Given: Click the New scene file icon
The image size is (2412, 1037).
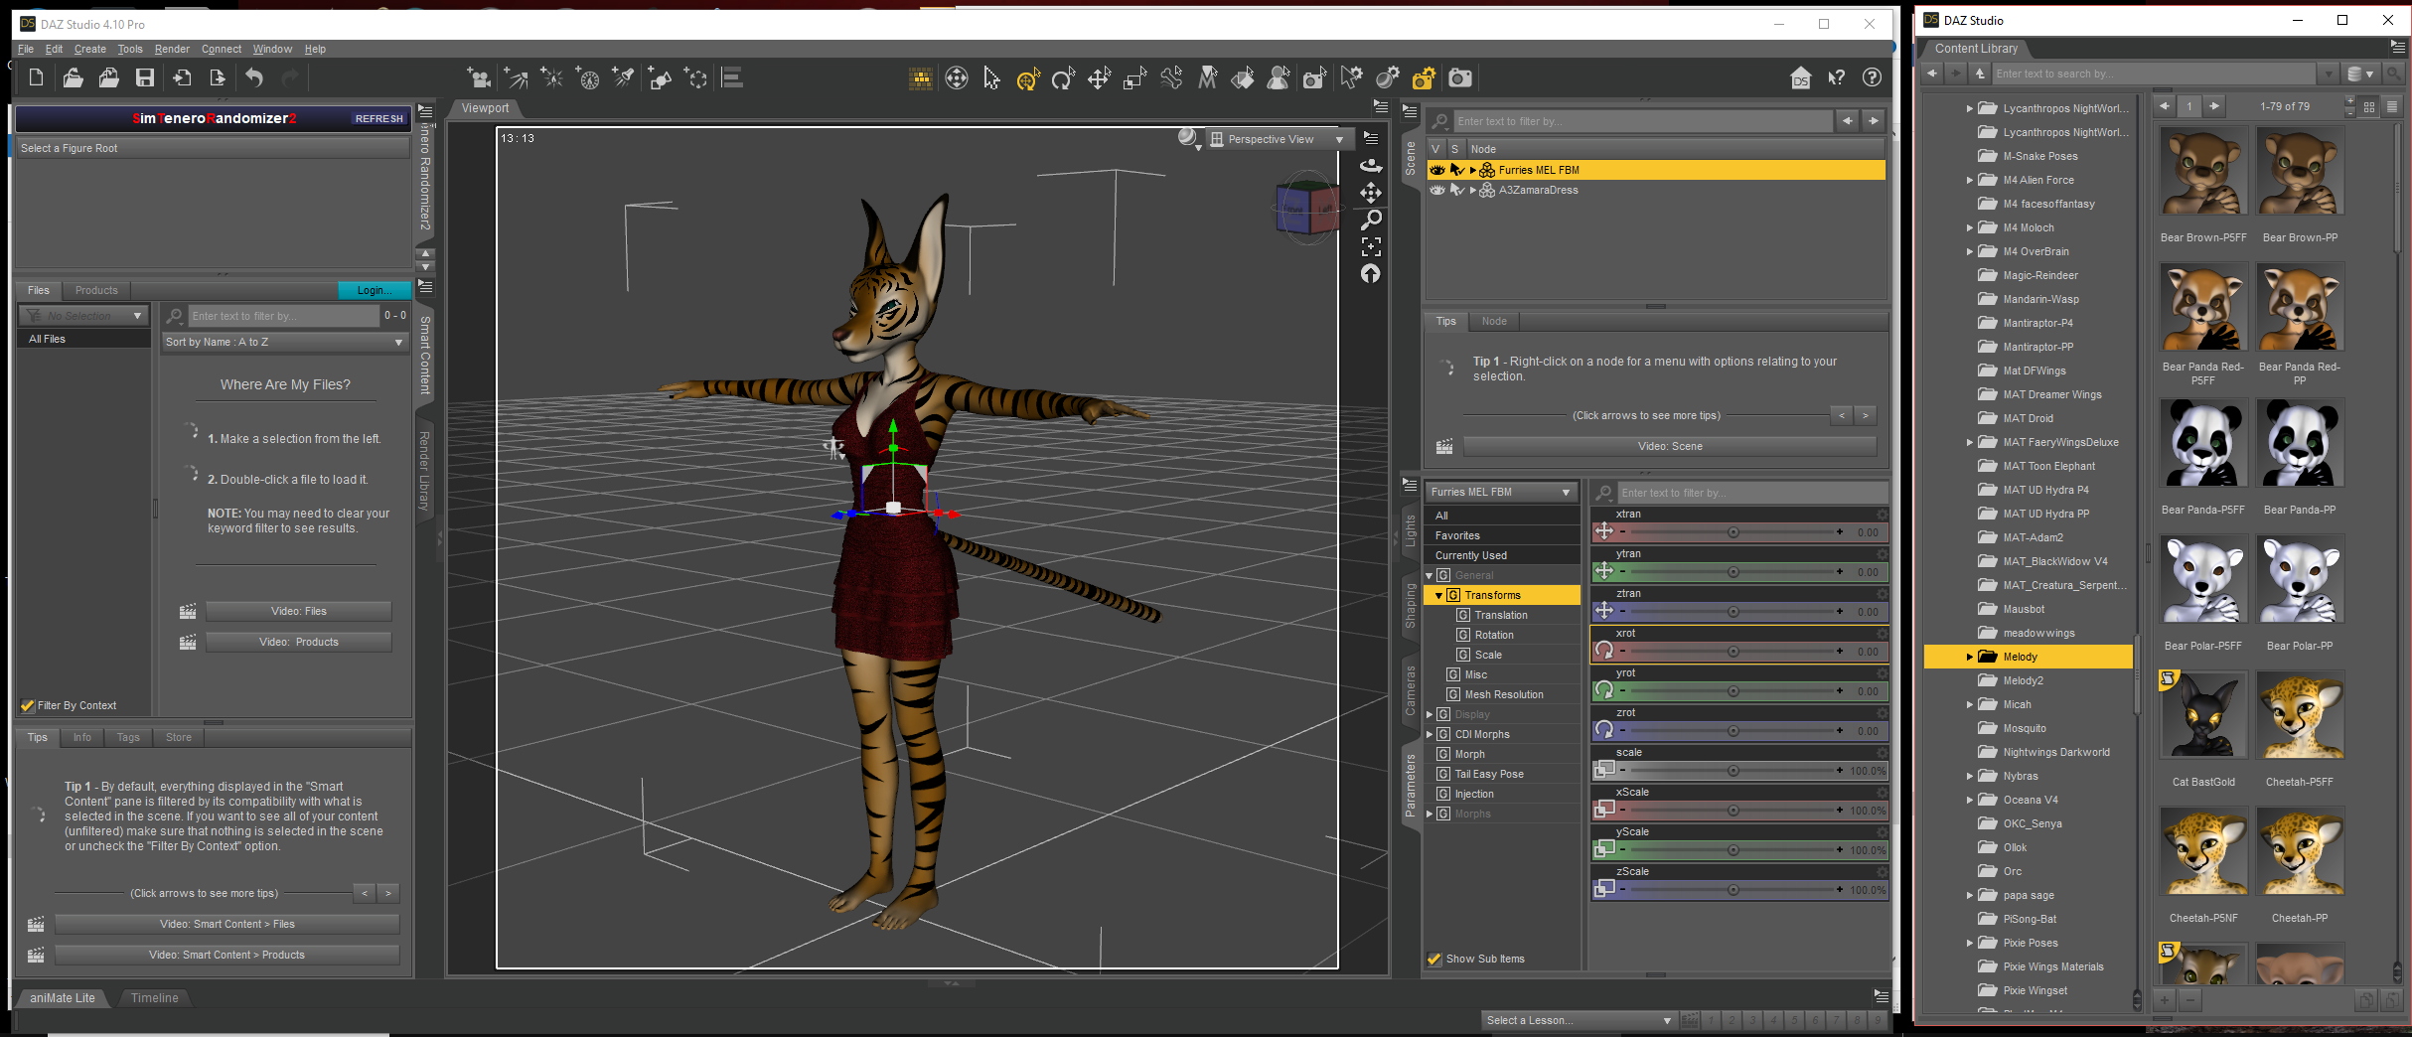Looking at the screenshot, I should pyautogui.click(x=37, y=78).
